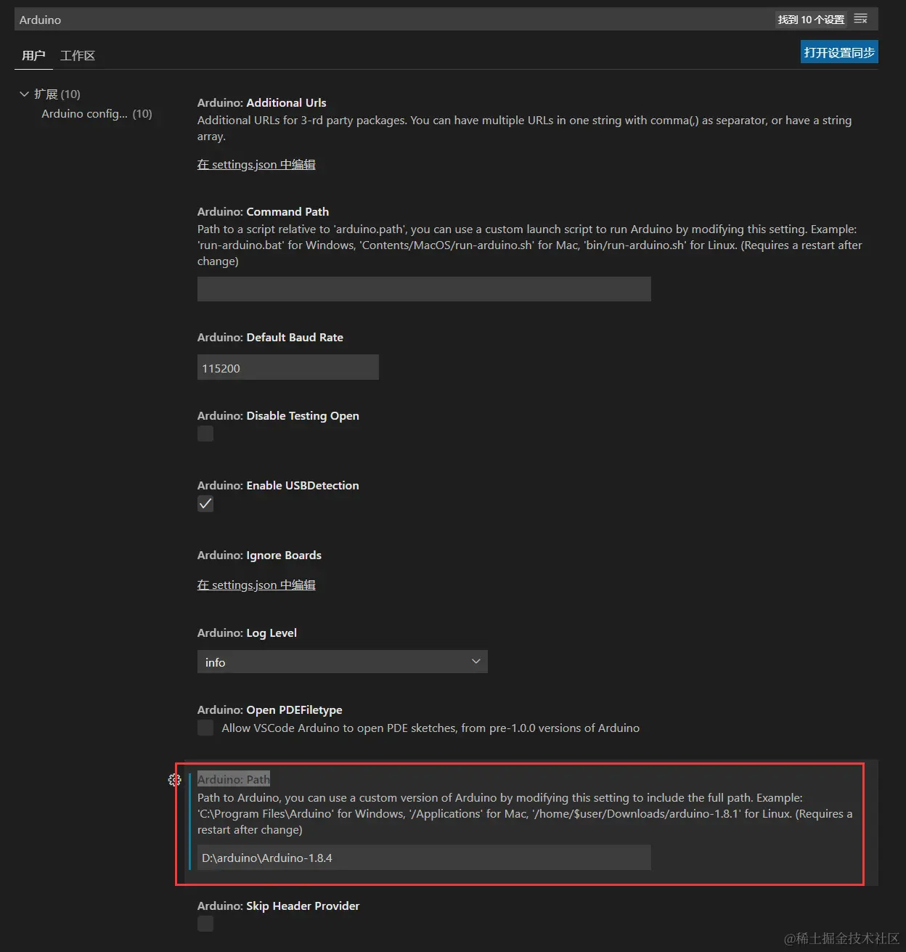Click the Arduino: Disable Testing Open heading

click(278, 415)
